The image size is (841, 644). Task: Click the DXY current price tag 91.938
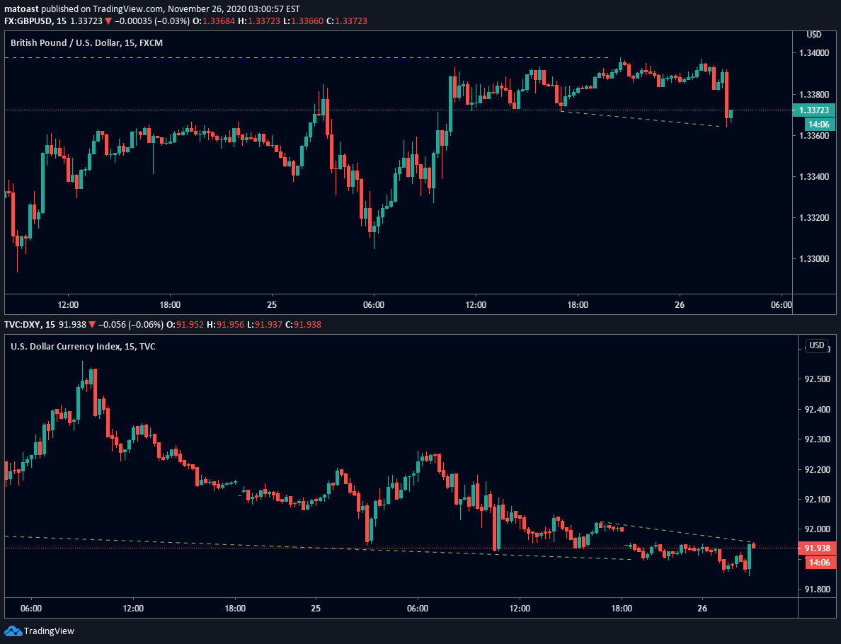point(818,548)
